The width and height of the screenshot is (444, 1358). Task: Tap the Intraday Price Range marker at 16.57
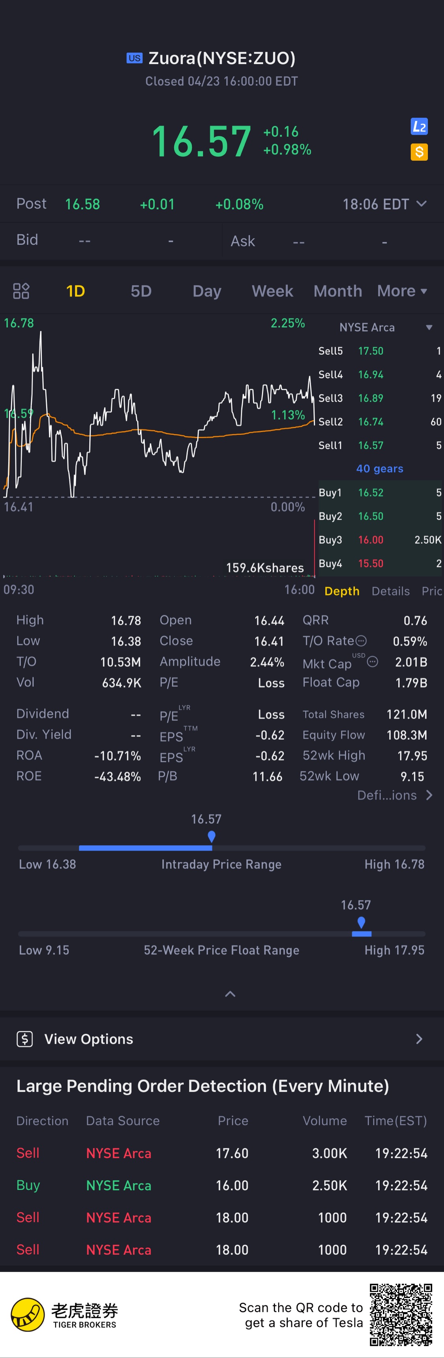(211, 837)
